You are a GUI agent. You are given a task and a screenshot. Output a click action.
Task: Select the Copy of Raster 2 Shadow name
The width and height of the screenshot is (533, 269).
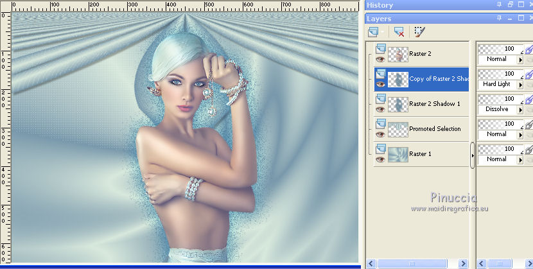pos(439,79)
